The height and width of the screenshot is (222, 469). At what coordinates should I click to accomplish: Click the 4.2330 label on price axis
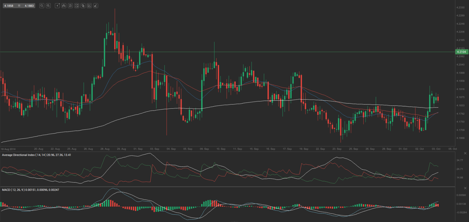pyautogui.click(x=460, y=8)
